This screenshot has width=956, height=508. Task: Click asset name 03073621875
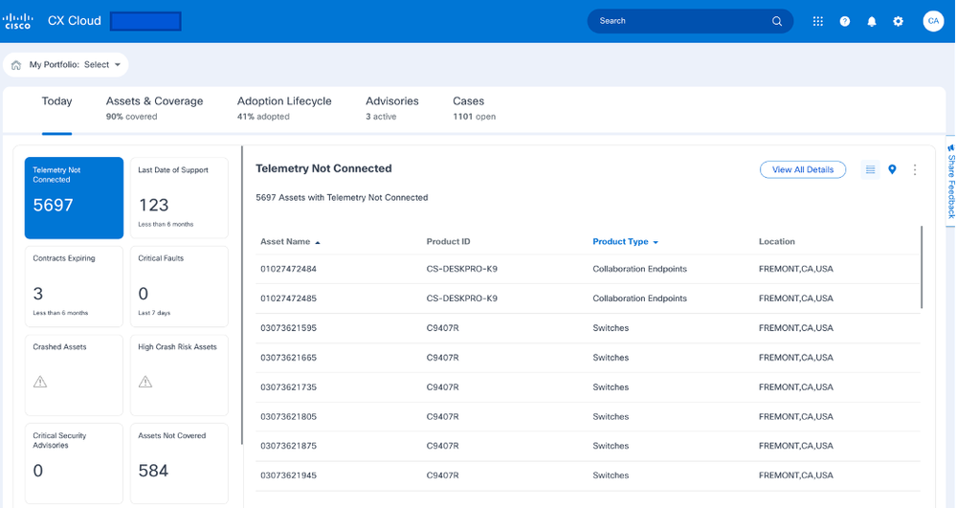click(288, 446)
